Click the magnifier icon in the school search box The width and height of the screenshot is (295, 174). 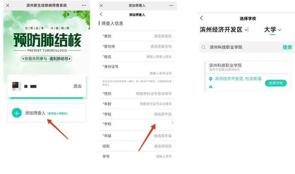click(x=205, y=47)
